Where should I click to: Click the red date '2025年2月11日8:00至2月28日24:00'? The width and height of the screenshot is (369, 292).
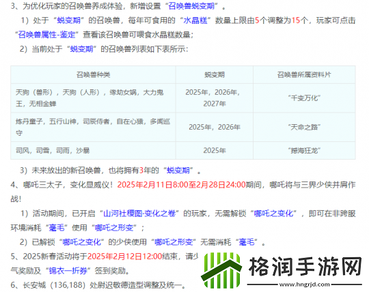click(182, 185)
